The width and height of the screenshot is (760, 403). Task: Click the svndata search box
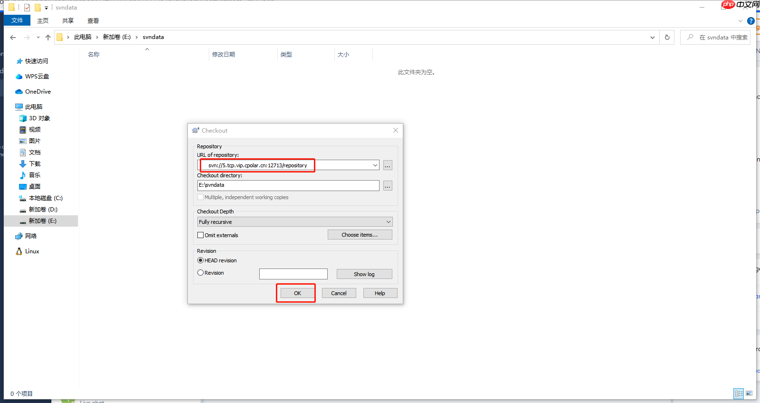tap(715, 37)
